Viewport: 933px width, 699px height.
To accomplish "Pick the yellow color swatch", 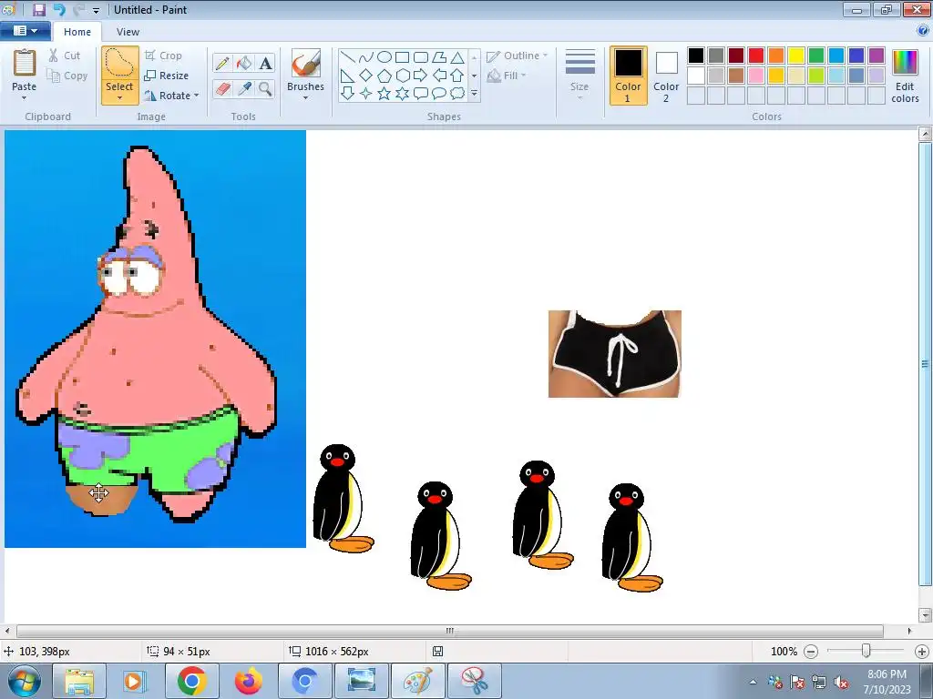I will tap(796, 56).
